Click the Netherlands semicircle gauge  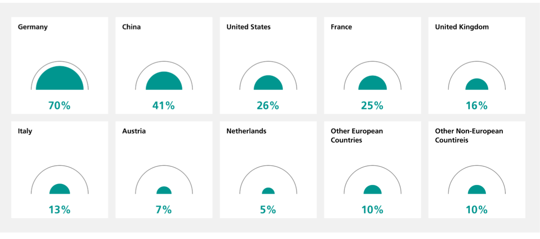268,191
